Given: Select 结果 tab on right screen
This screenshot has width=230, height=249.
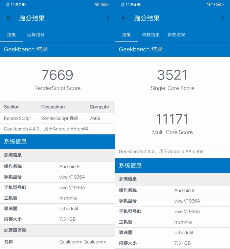Looking at the screenshot, I should [x=126, y=34].
